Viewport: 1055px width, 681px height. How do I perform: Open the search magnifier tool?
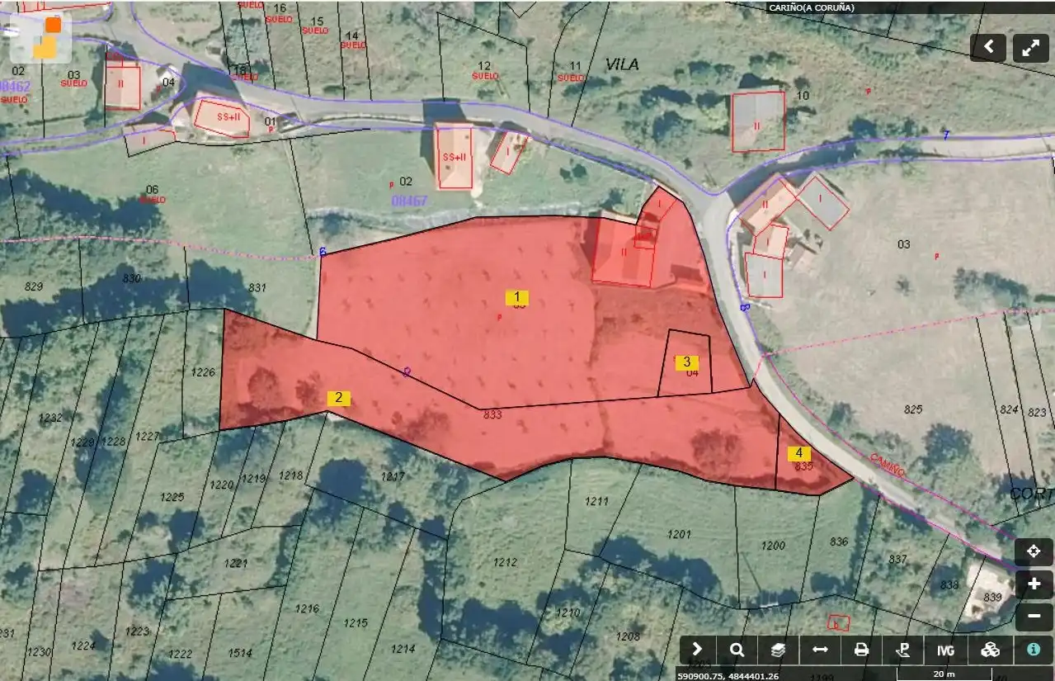coord(737,650)
